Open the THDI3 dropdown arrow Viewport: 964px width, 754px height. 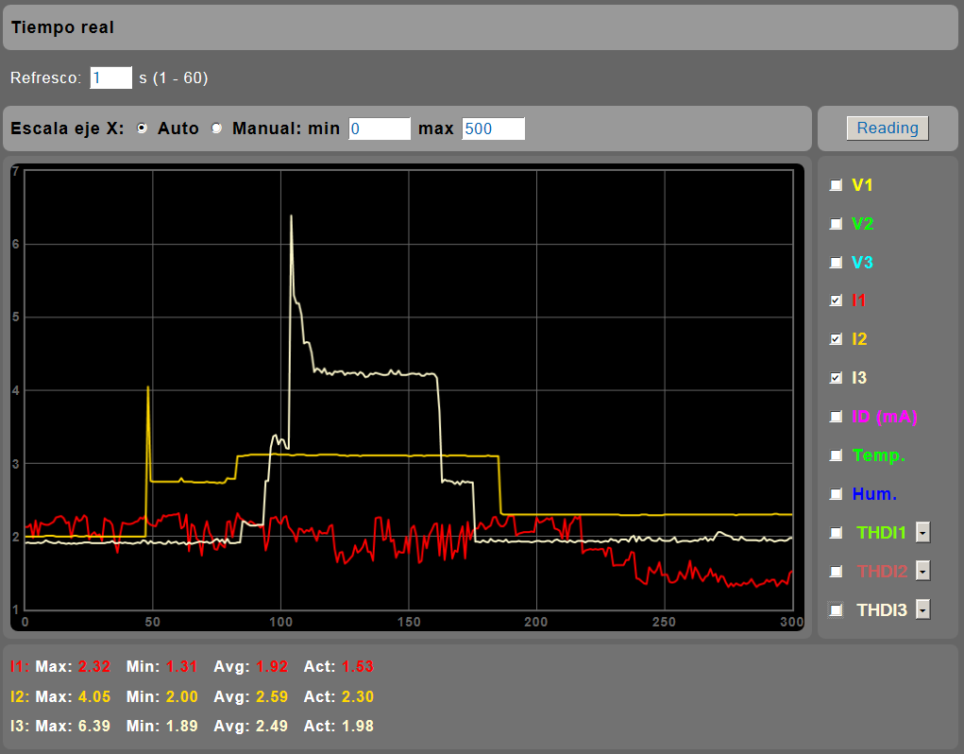pyautogui.click(x=922, y=610)
